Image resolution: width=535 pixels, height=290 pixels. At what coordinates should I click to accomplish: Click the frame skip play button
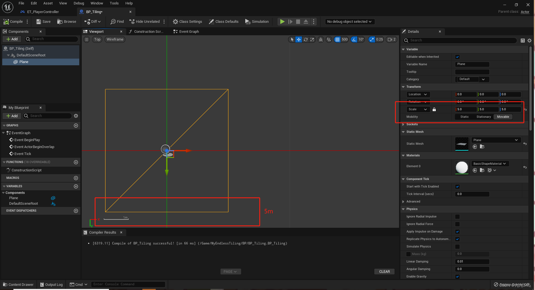click(x=290, y=22)
